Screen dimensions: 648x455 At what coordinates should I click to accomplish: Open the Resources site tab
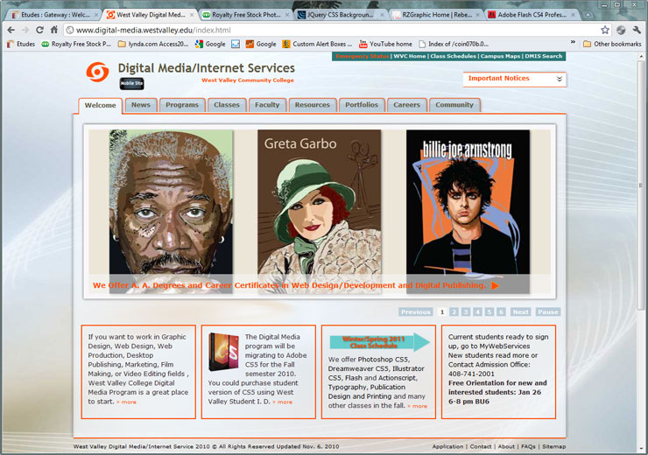[312, 105]
